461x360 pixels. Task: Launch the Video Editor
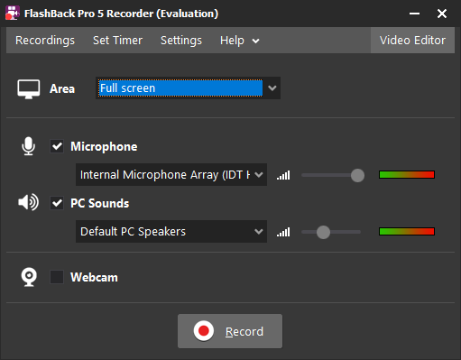tap(412, 41)
